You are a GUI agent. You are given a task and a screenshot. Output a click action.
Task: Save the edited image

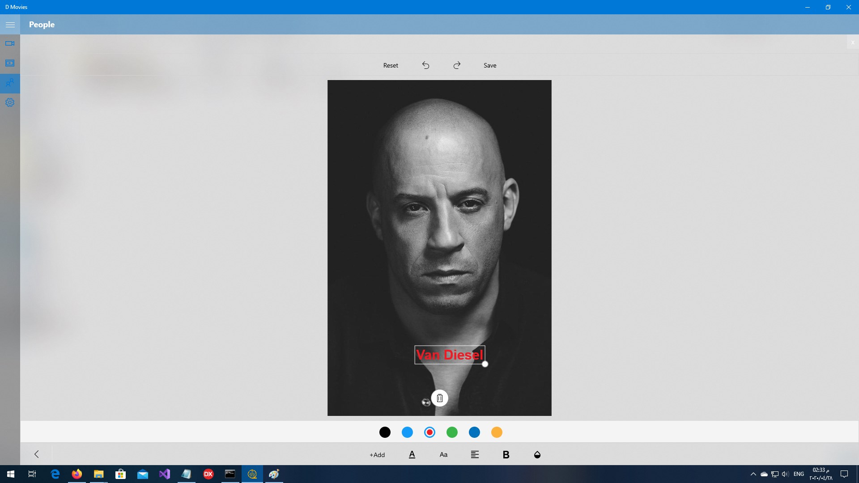coord(490,65)
